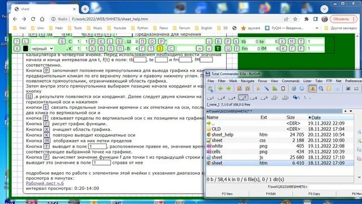Open the English bookmarks folder
The width and height of the screenshot is (362, 204).
204,28
